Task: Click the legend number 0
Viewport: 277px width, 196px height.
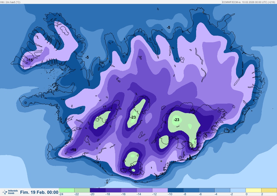Action: (x=247, y=194)
